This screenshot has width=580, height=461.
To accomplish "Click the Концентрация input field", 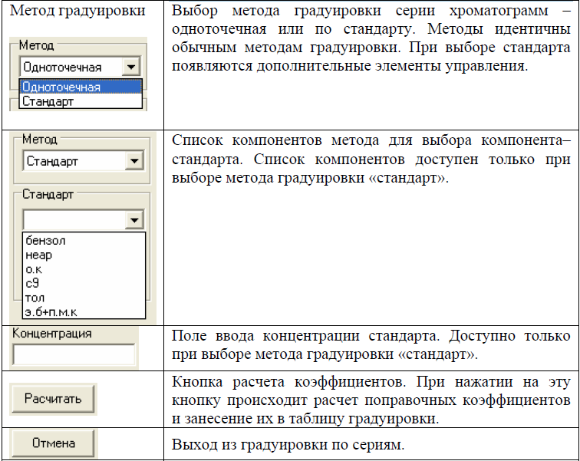I will tap(74, 354).
